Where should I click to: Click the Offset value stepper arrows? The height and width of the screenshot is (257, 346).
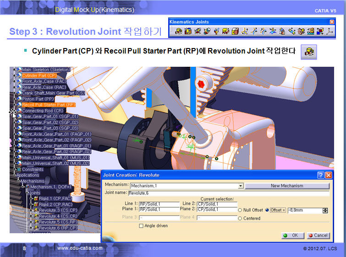pos(325,210)
